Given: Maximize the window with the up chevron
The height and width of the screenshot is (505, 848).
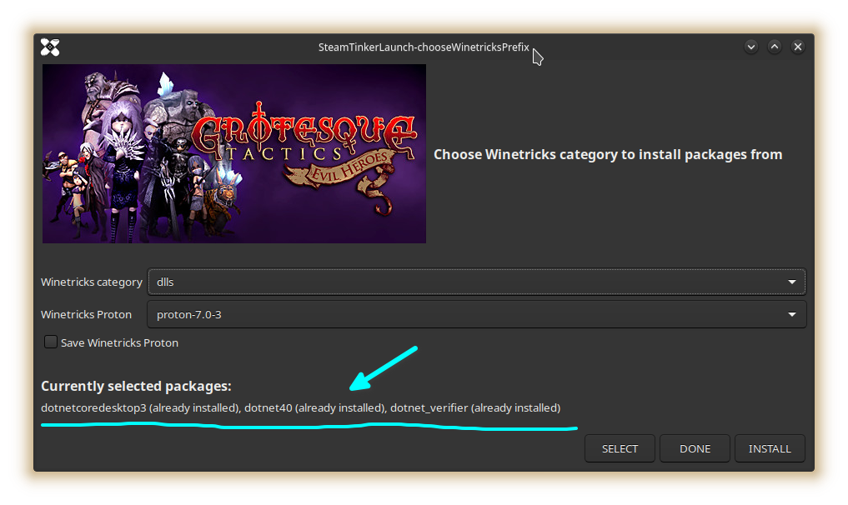Looking at the screenshot, I should coord(775,47).
